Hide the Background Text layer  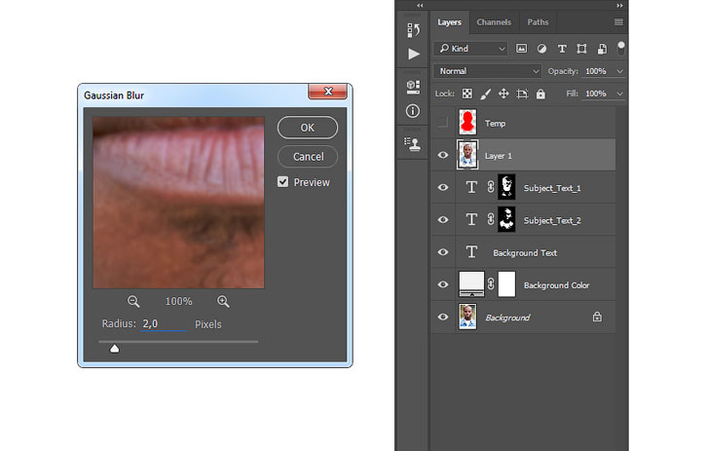443,252
